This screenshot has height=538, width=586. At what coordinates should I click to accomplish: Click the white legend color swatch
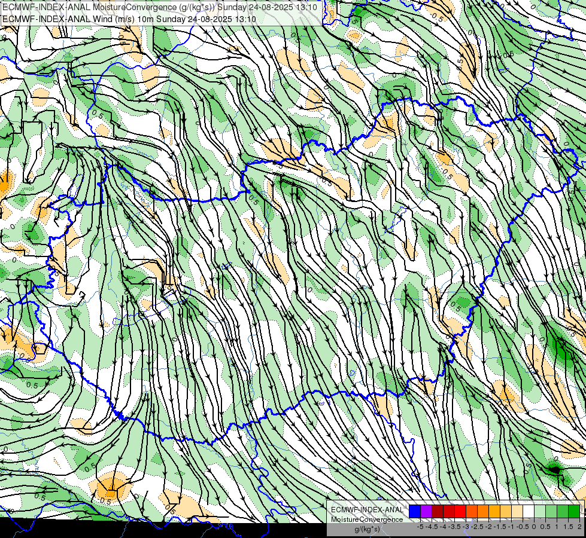[529, 511]
